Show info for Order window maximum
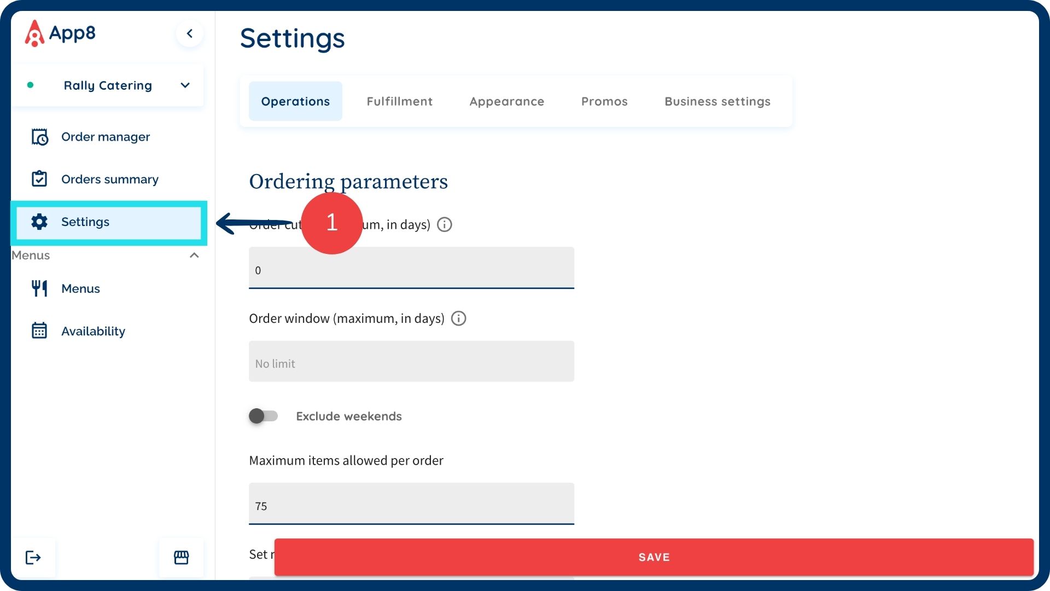 (x=458, y=318)
